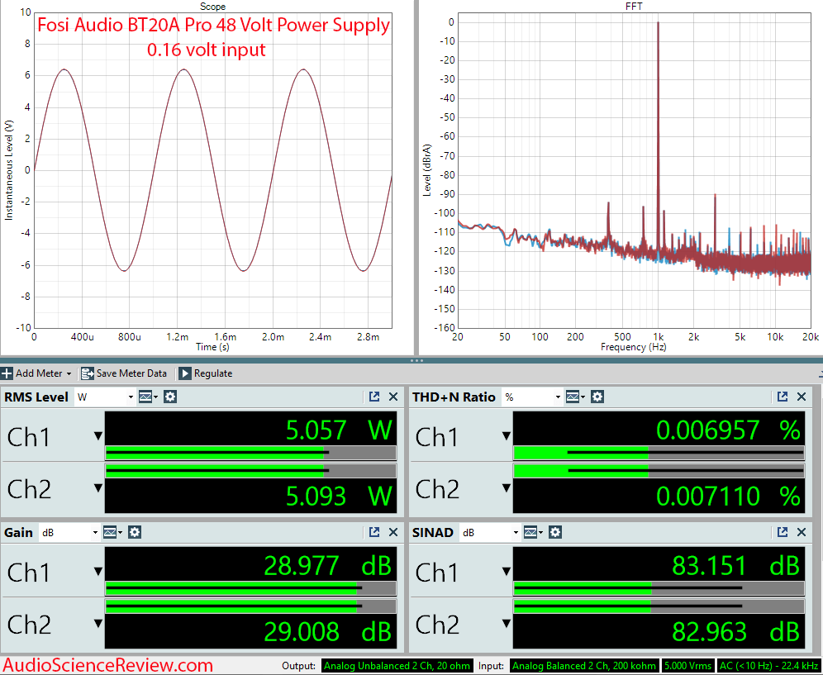Open THD+N Ratio unit dropdown showing %

coord(533,397)
